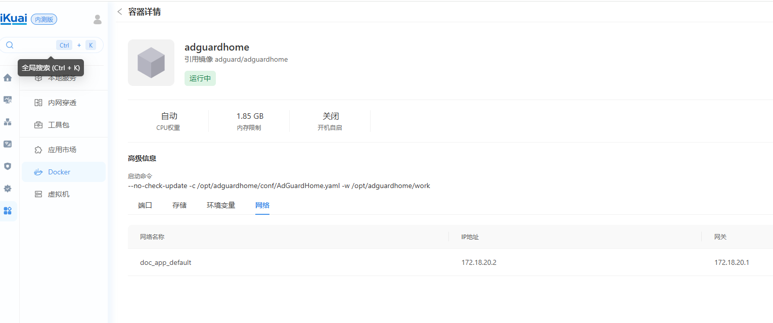Image resolution: width=773 pixels, height=323 pixels.
Task: Click the 网络名称 column header
Action: point(152,237)
